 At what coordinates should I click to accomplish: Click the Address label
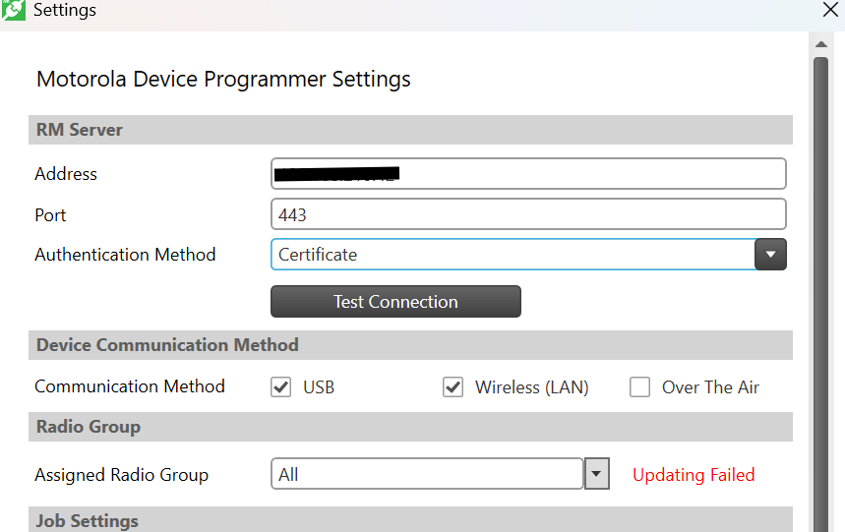(66, 174)
